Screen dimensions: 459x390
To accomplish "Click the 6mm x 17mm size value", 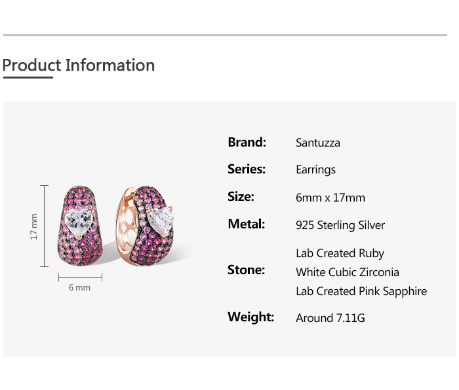I will point(330,198).
